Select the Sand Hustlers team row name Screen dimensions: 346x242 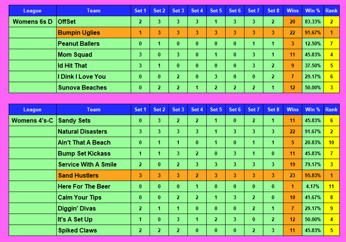(x=78, y=175)
